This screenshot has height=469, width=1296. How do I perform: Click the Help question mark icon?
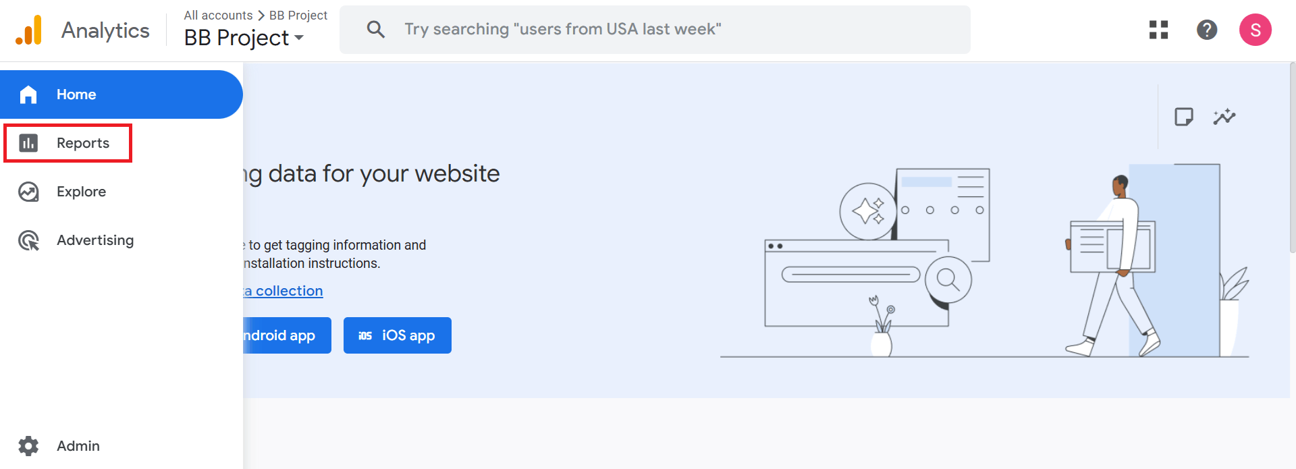click(1207, 30)
